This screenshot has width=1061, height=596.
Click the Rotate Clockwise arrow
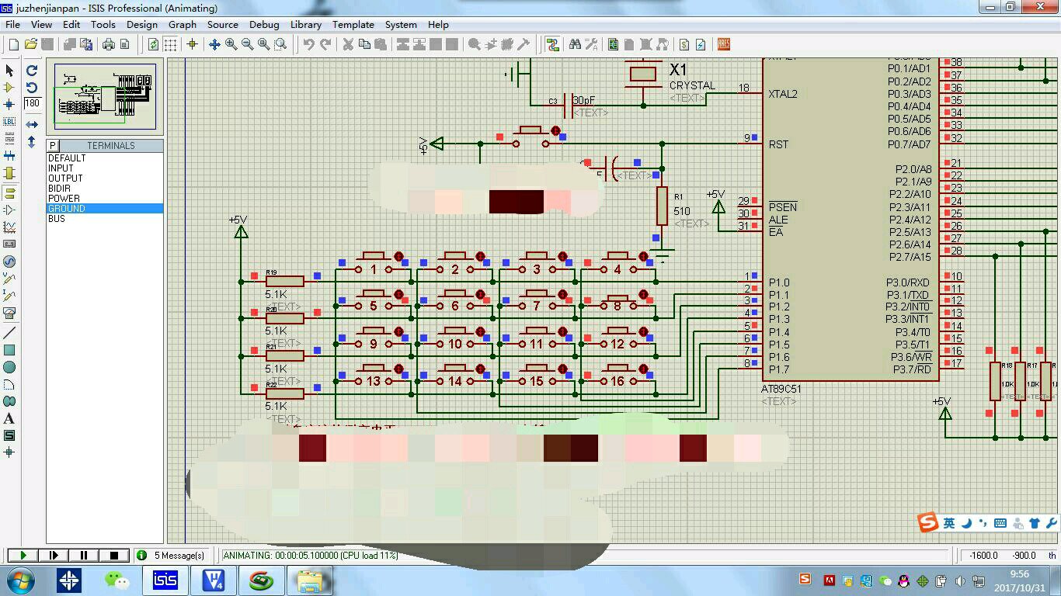pyautogui.click(x=32, y=71)
